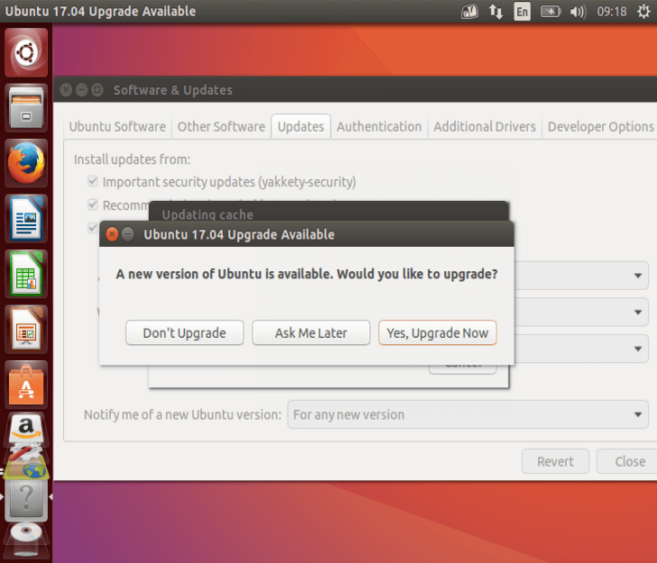Switch to the Ubuntu Software tab
This screenshot has height=563, width=657.
(x=117, y=126)
